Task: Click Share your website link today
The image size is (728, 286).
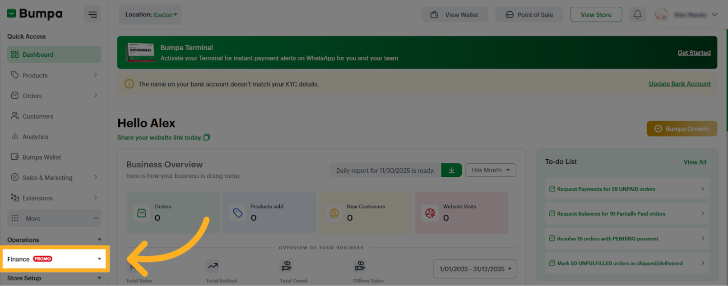Action: tap(159, 138)
